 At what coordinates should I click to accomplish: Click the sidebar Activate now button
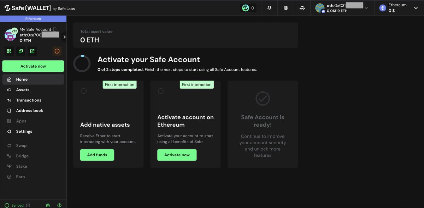(33, 66)
